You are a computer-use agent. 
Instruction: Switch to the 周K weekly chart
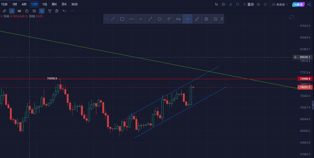click(x=54, y=4)
